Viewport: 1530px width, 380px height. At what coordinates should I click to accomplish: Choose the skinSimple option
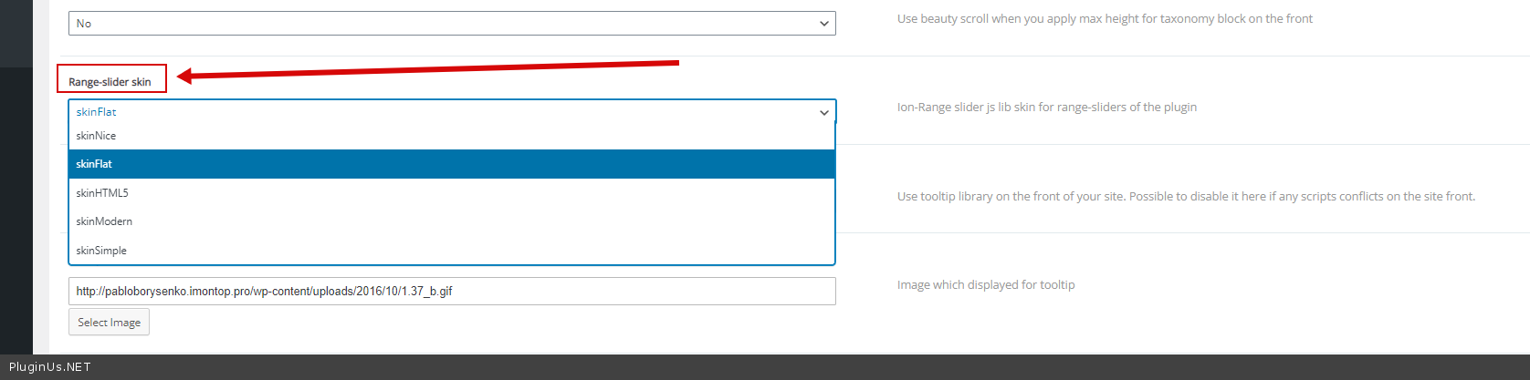[101, 251]
